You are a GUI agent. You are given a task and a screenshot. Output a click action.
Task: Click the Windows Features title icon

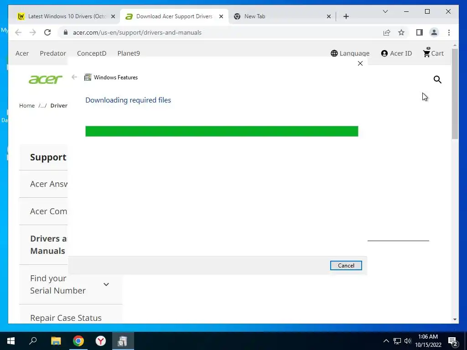88,77
